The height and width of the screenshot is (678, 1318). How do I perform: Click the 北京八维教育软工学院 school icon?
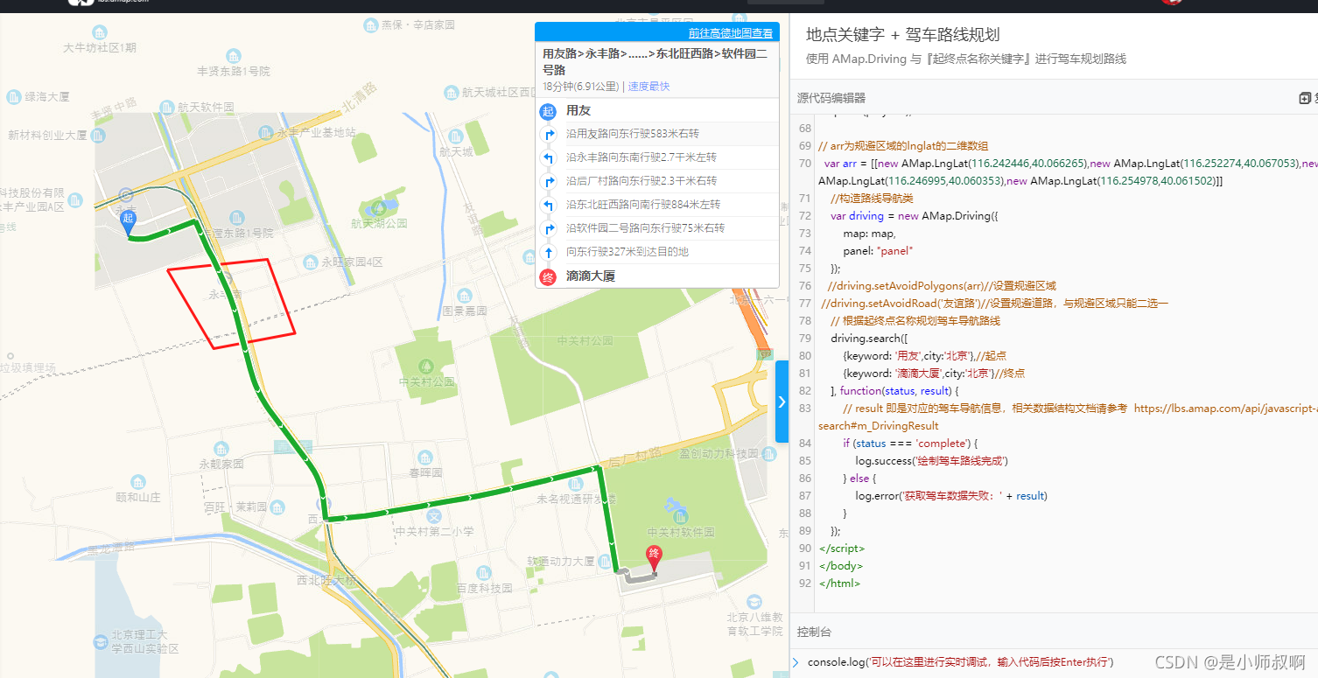tap(754, 602)
